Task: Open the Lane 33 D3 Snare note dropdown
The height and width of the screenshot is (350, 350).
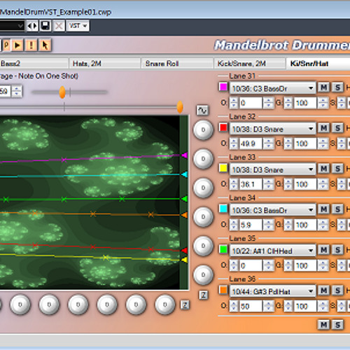Action: click(272, 169)
